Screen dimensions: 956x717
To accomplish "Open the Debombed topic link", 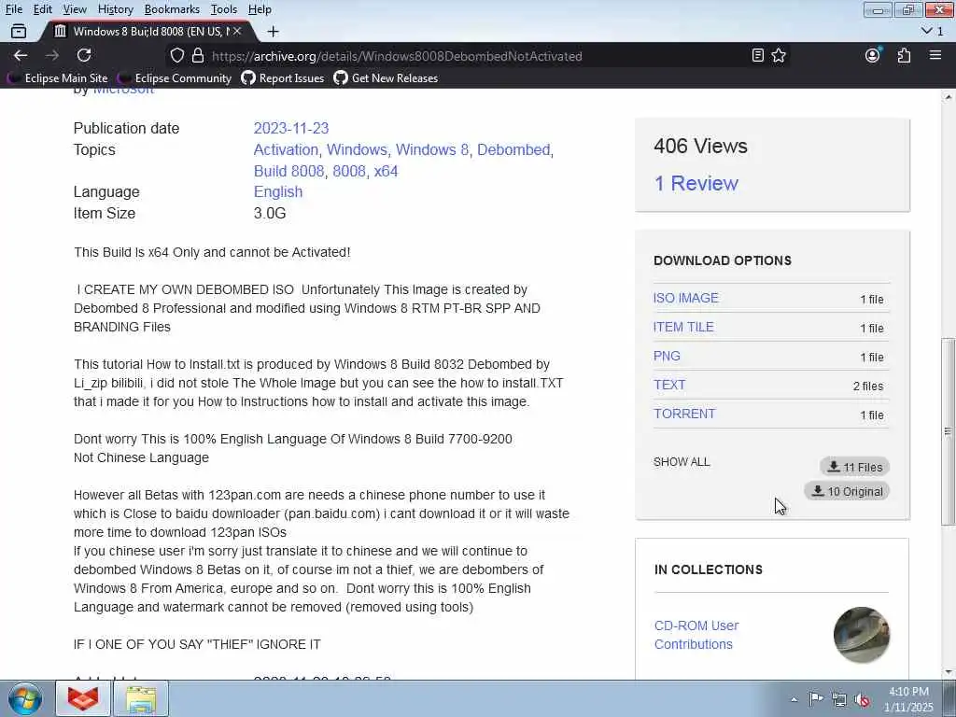I will coord(513,149).
